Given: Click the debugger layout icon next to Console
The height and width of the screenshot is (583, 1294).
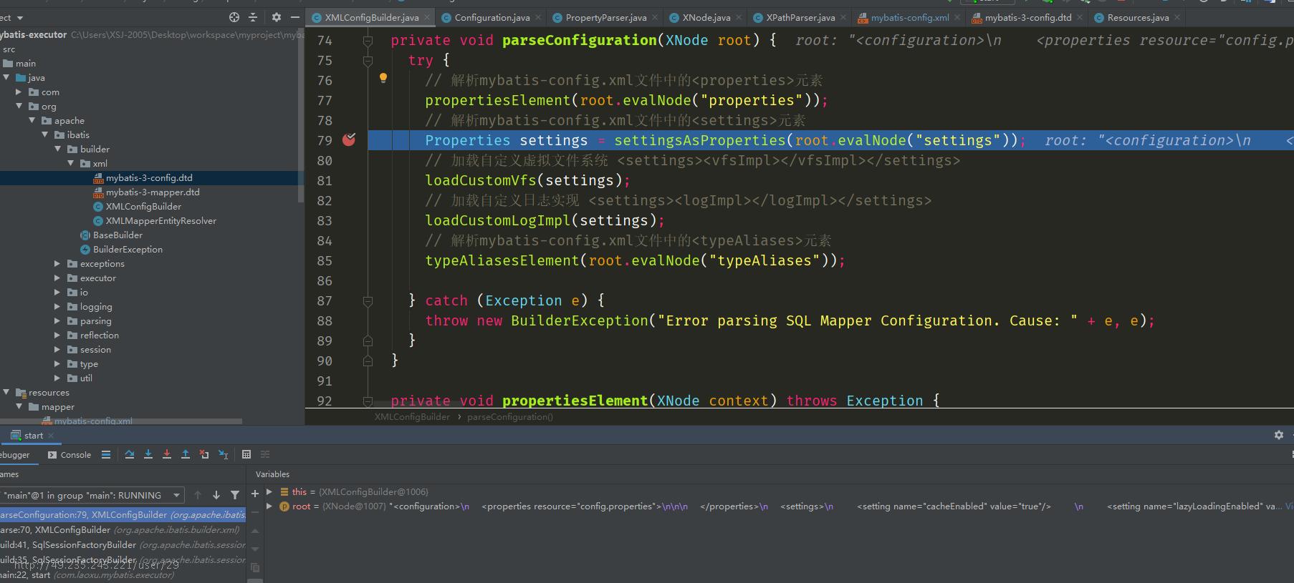Looking at the screenshot, I should click(x=106, y=454).
